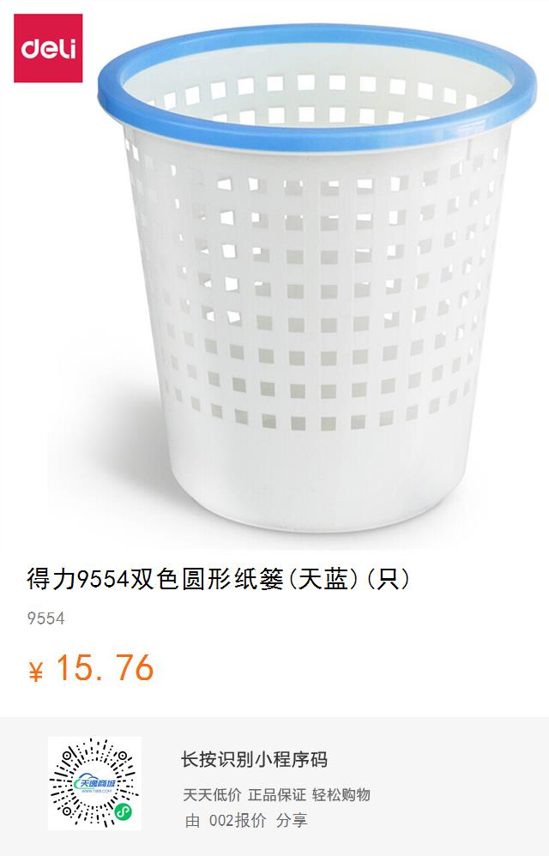Open the white perforated waste basket image
This screenshot has width=549, height=856.
pos(317,279)
